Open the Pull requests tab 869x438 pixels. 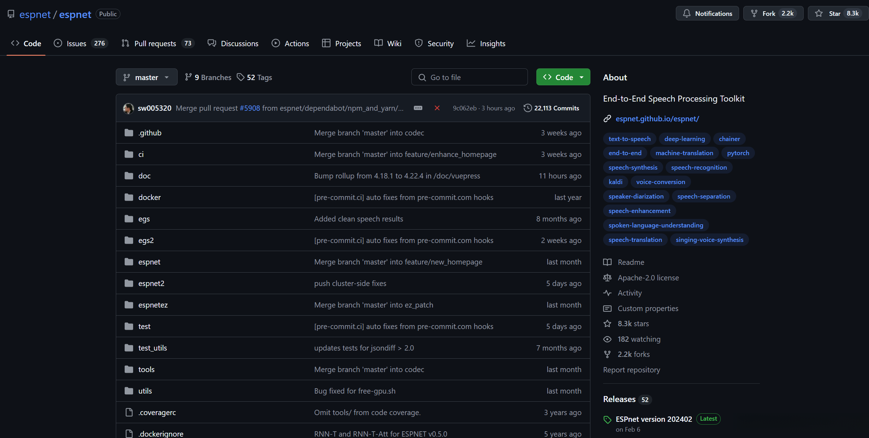pyautogui.click(x=155, y=43)
